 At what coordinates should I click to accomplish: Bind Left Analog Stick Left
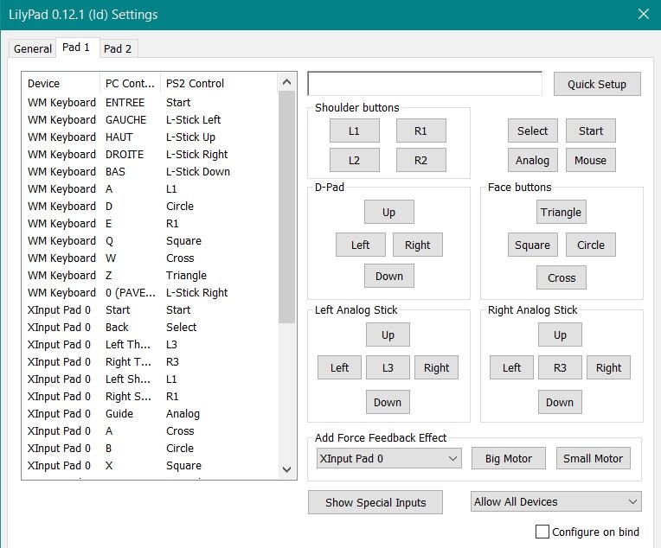coord(339,367)
